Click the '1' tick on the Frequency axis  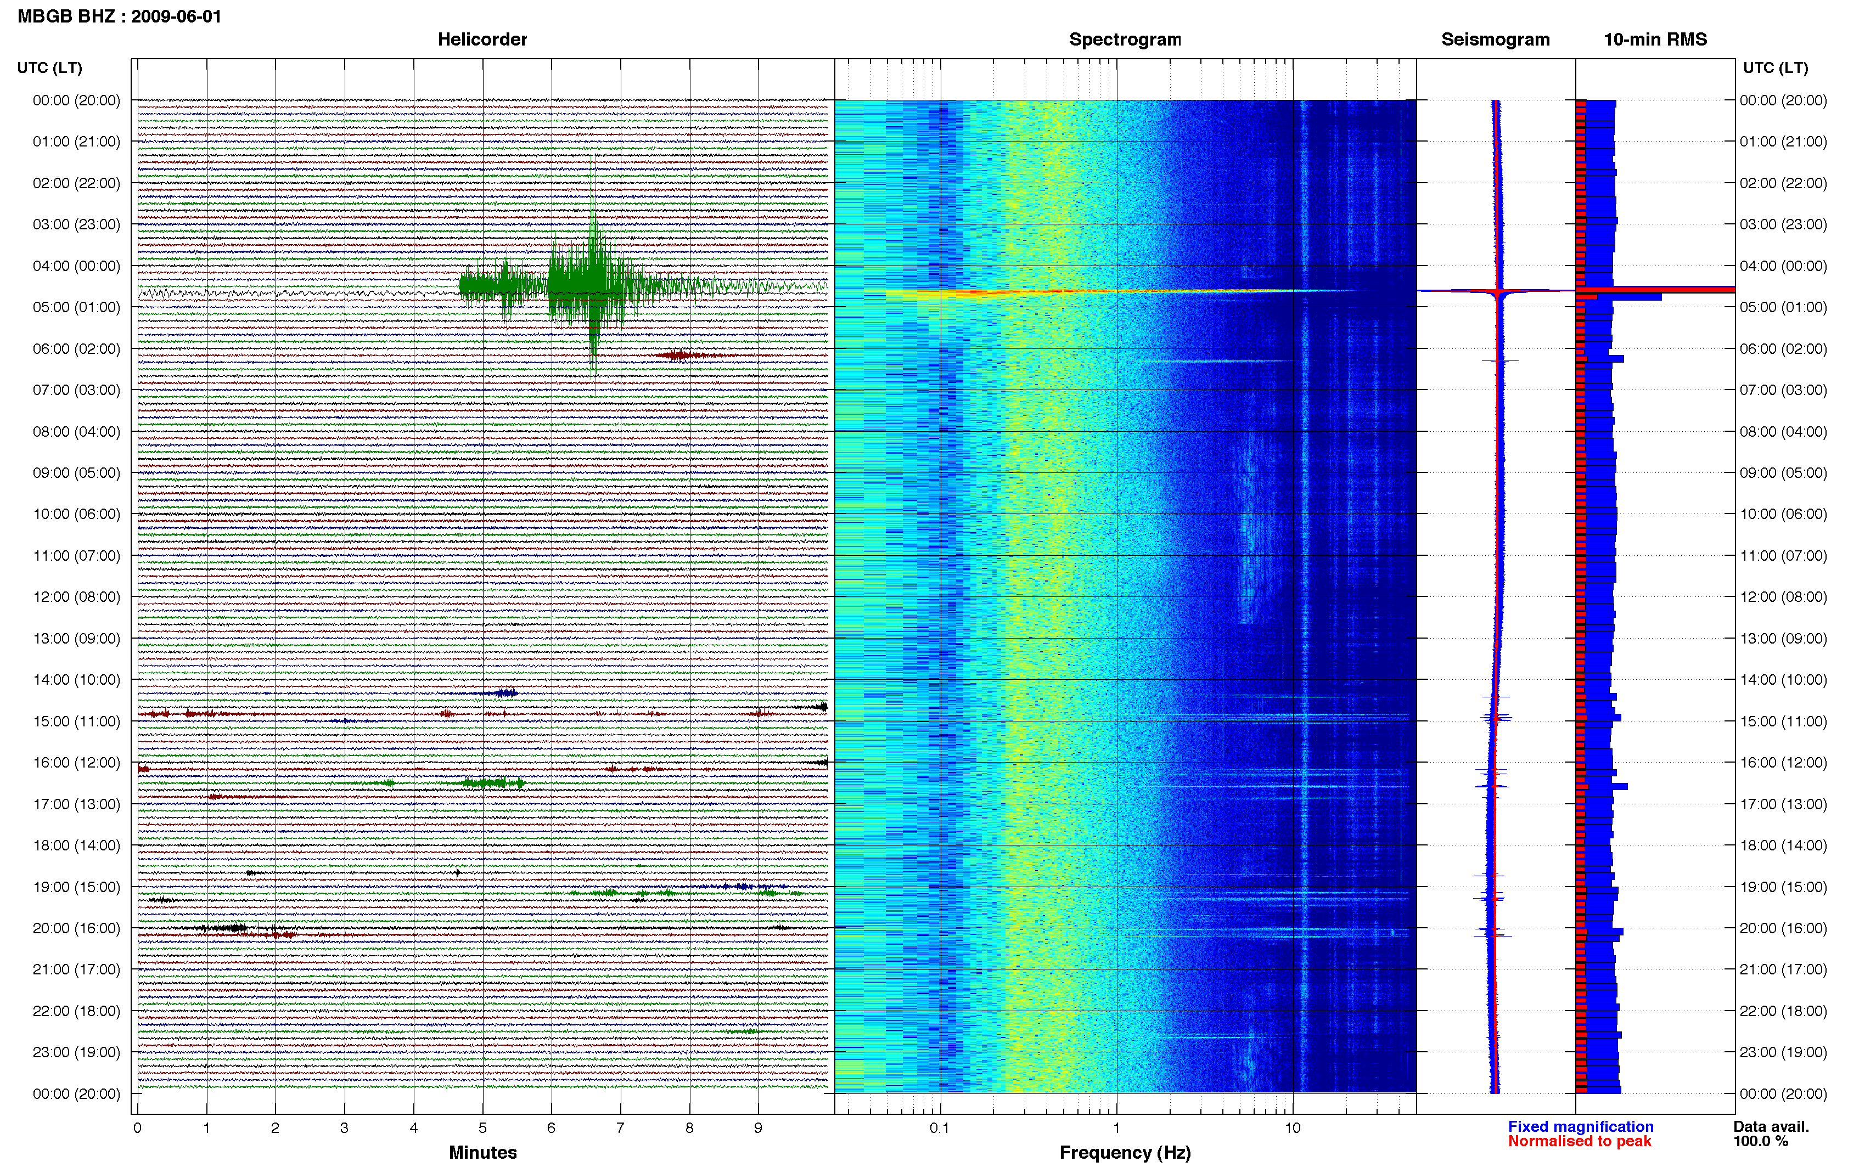(1116, 1128)
